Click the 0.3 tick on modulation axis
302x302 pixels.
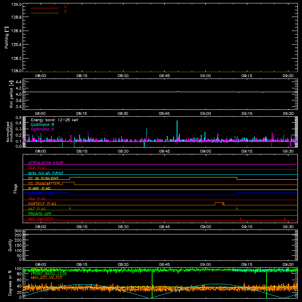pyautogui.click(x=18, y=129)
